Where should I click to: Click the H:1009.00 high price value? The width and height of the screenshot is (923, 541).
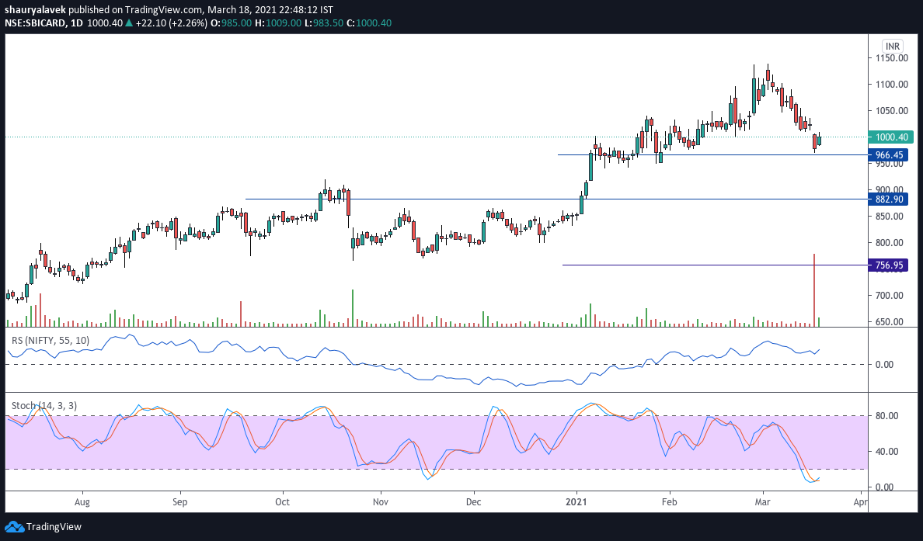[278, 23]
